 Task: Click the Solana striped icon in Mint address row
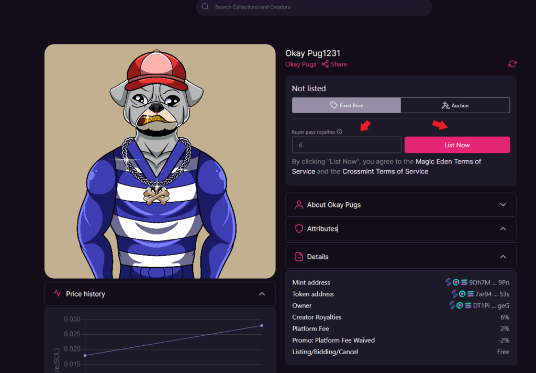click(463, 282)
